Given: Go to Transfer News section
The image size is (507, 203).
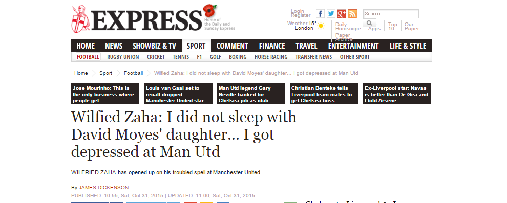Looking at the screenshot, I should point(313,57).
